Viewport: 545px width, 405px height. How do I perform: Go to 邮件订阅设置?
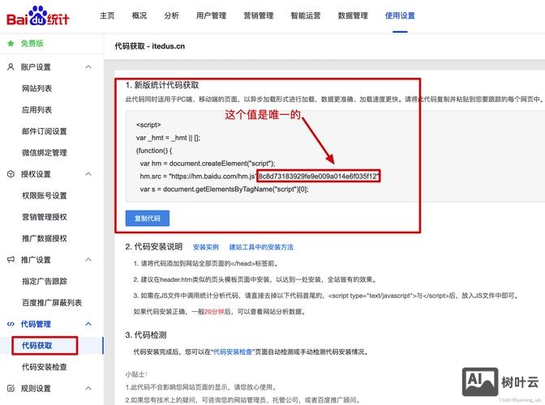[45, 131]
